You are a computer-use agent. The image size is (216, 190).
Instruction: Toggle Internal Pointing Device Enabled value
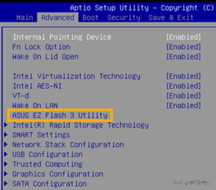[183, 37]
